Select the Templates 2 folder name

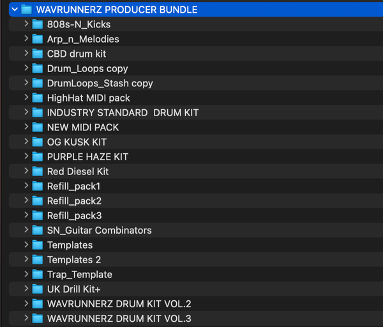74,259
